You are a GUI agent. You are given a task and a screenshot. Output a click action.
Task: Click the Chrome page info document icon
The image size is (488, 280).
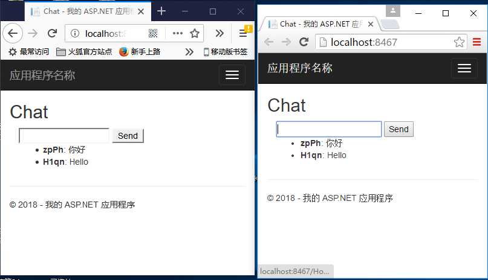tap(324, 42)
